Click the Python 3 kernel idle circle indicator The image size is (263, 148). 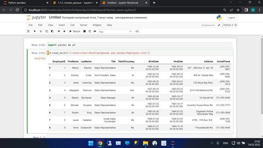235,25
